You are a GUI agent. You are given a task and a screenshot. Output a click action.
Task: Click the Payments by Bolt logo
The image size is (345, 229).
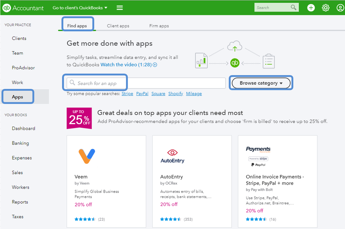click(x=258, y=156)
